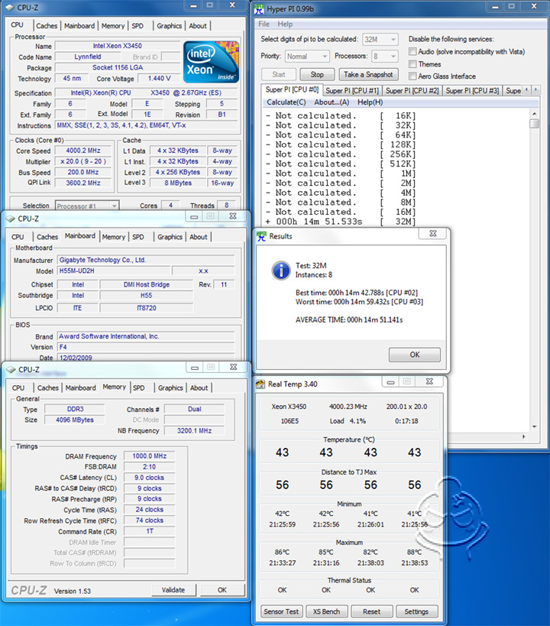The height and width of the screenshot is (626, 550).
Task: Click the disabled Start button
Action: (279, 74)
